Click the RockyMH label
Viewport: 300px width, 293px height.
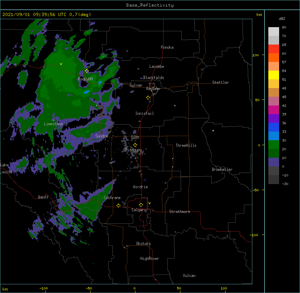[x=85, y=79]
